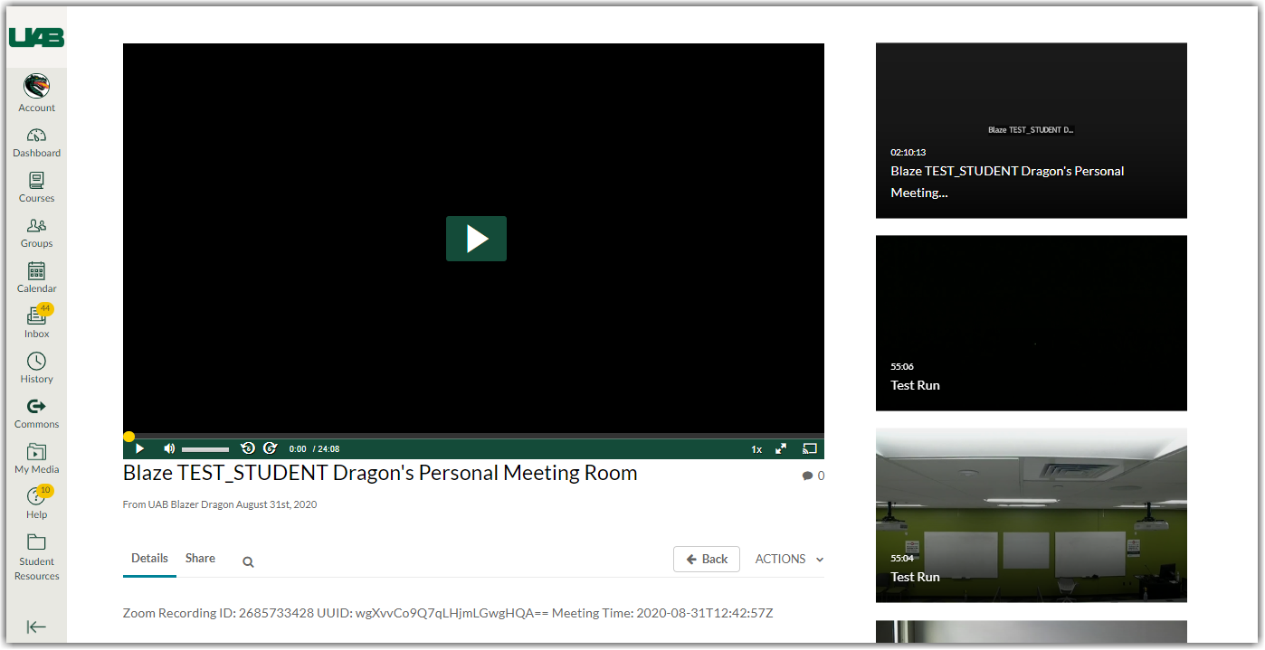Select the Details tab
This screenshot has width=1265, height=650.
(149, 559)
